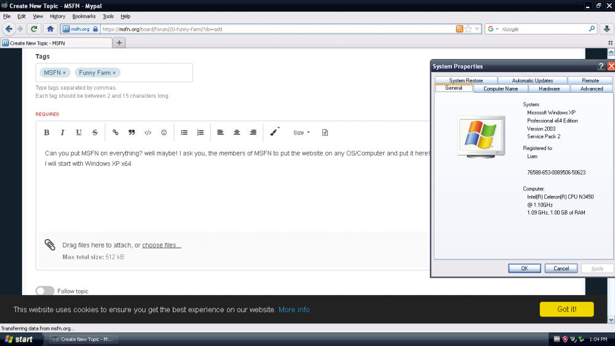Insert a quote block
The image size is (615, 346).
(132, 133)
